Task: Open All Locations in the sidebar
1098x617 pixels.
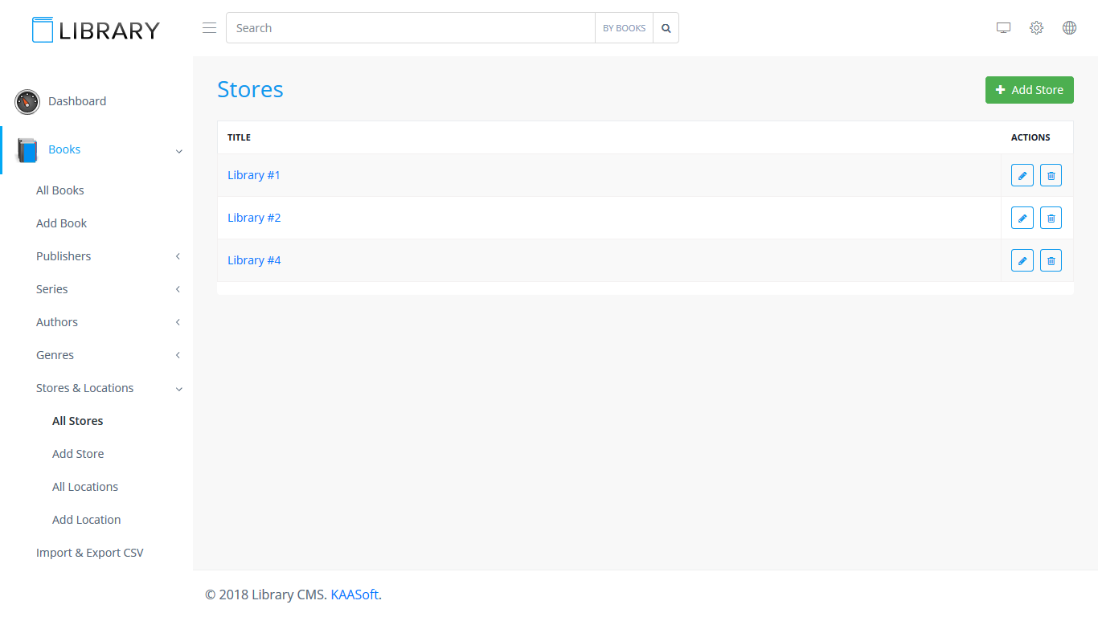Action: (x=85, y=487)
